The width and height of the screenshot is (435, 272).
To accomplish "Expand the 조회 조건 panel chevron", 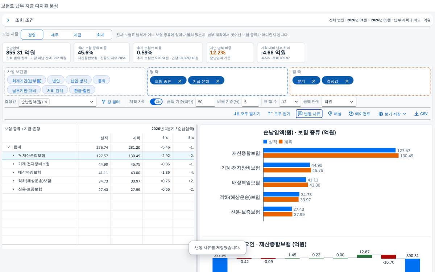I will (8, 20).
